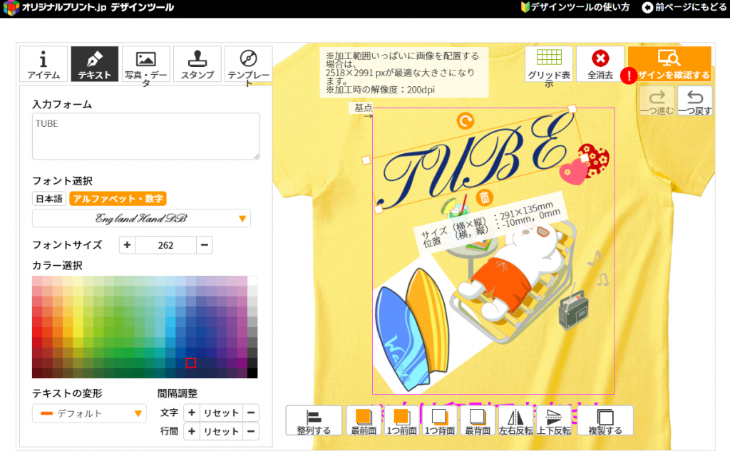Move object 1つ前面 forward
The image size is (730, 461).
[401, 420]
